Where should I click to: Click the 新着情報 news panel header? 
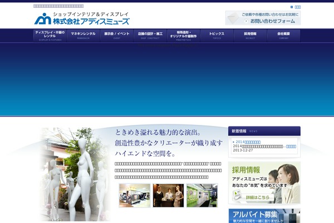click(264, 131)
